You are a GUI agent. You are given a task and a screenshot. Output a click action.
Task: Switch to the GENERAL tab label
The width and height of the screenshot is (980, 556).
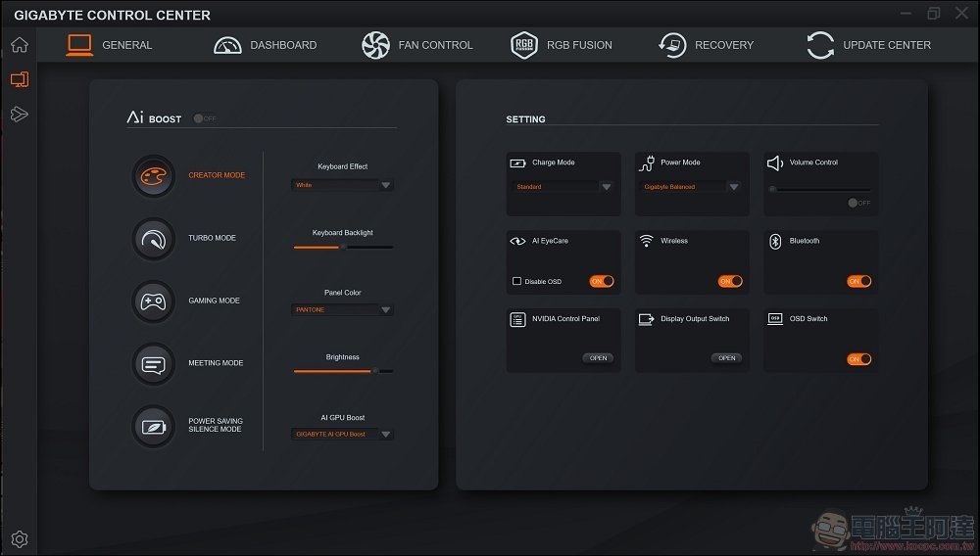click(126, 45)
